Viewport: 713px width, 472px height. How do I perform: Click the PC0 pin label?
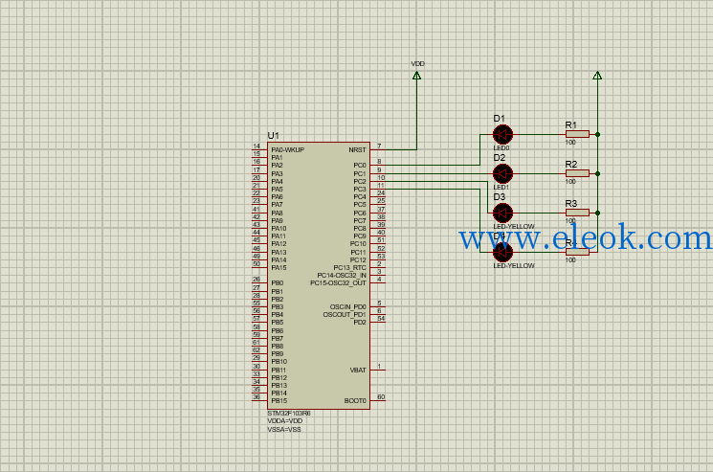point(360,165)
